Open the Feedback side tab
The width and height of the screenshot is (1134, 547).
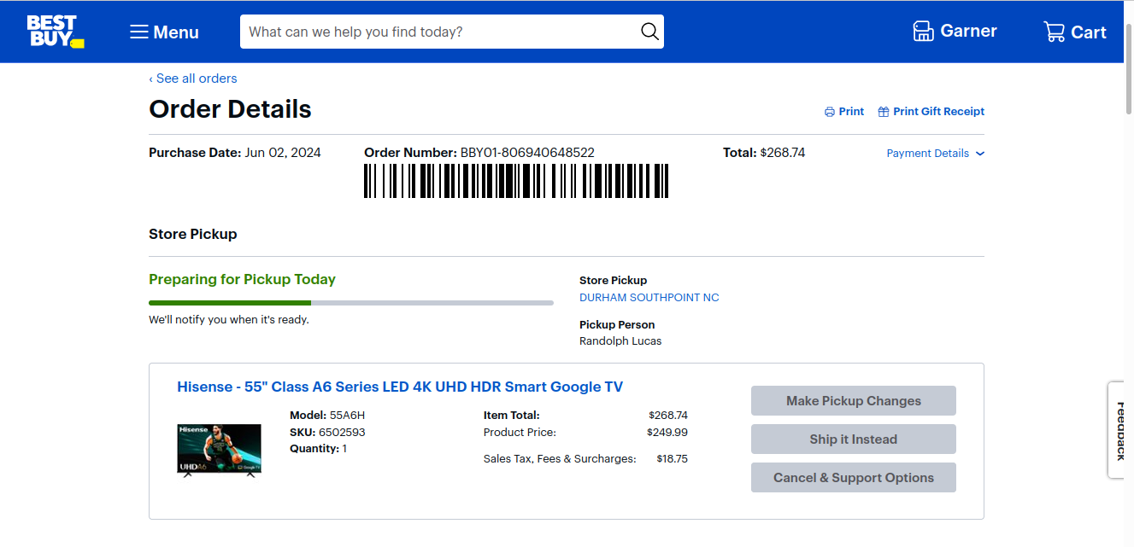(1119, 430)
